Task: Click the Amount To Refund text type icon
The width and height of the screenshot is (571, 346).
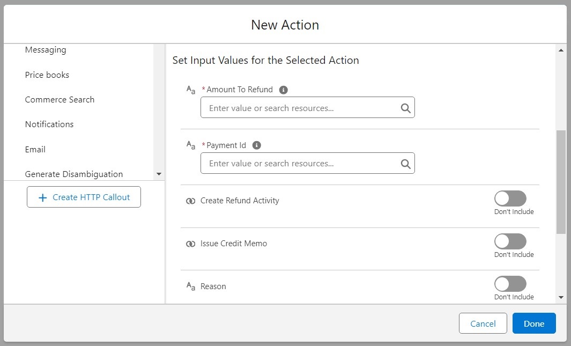Action: click(190, 90)
